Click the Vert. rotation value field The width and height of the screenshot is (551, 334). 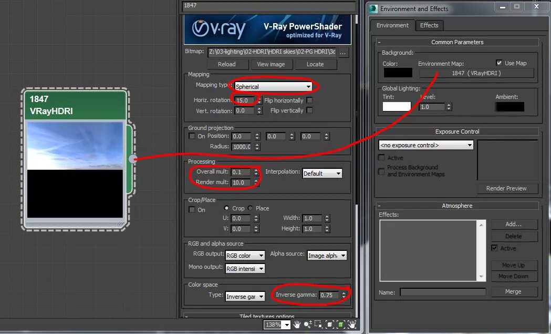tap(244, 110)
